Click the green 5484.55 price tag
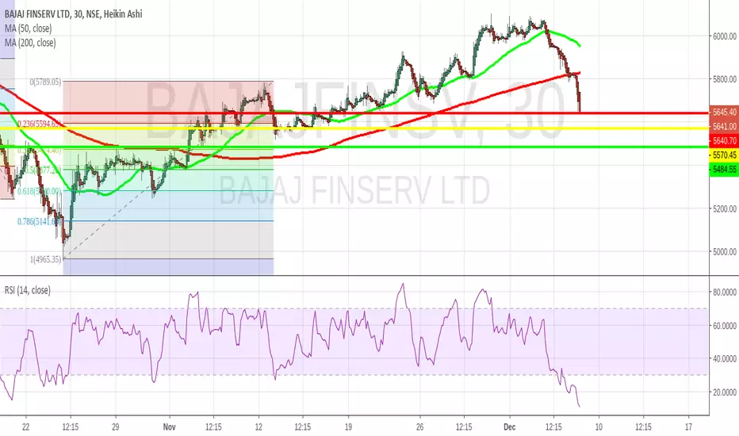 724,169
